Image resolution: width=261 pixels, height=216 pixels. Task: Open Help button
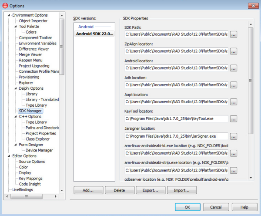[244, 207]
